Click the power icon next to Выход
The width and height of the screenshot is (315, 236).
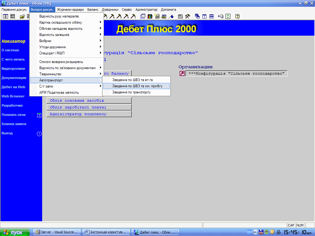click(39, 133)
